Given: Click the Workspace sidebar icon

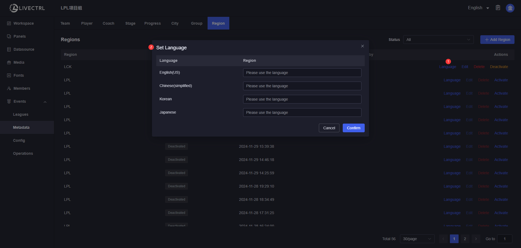Looking at the screenshot, I should (x=9, y=23).
